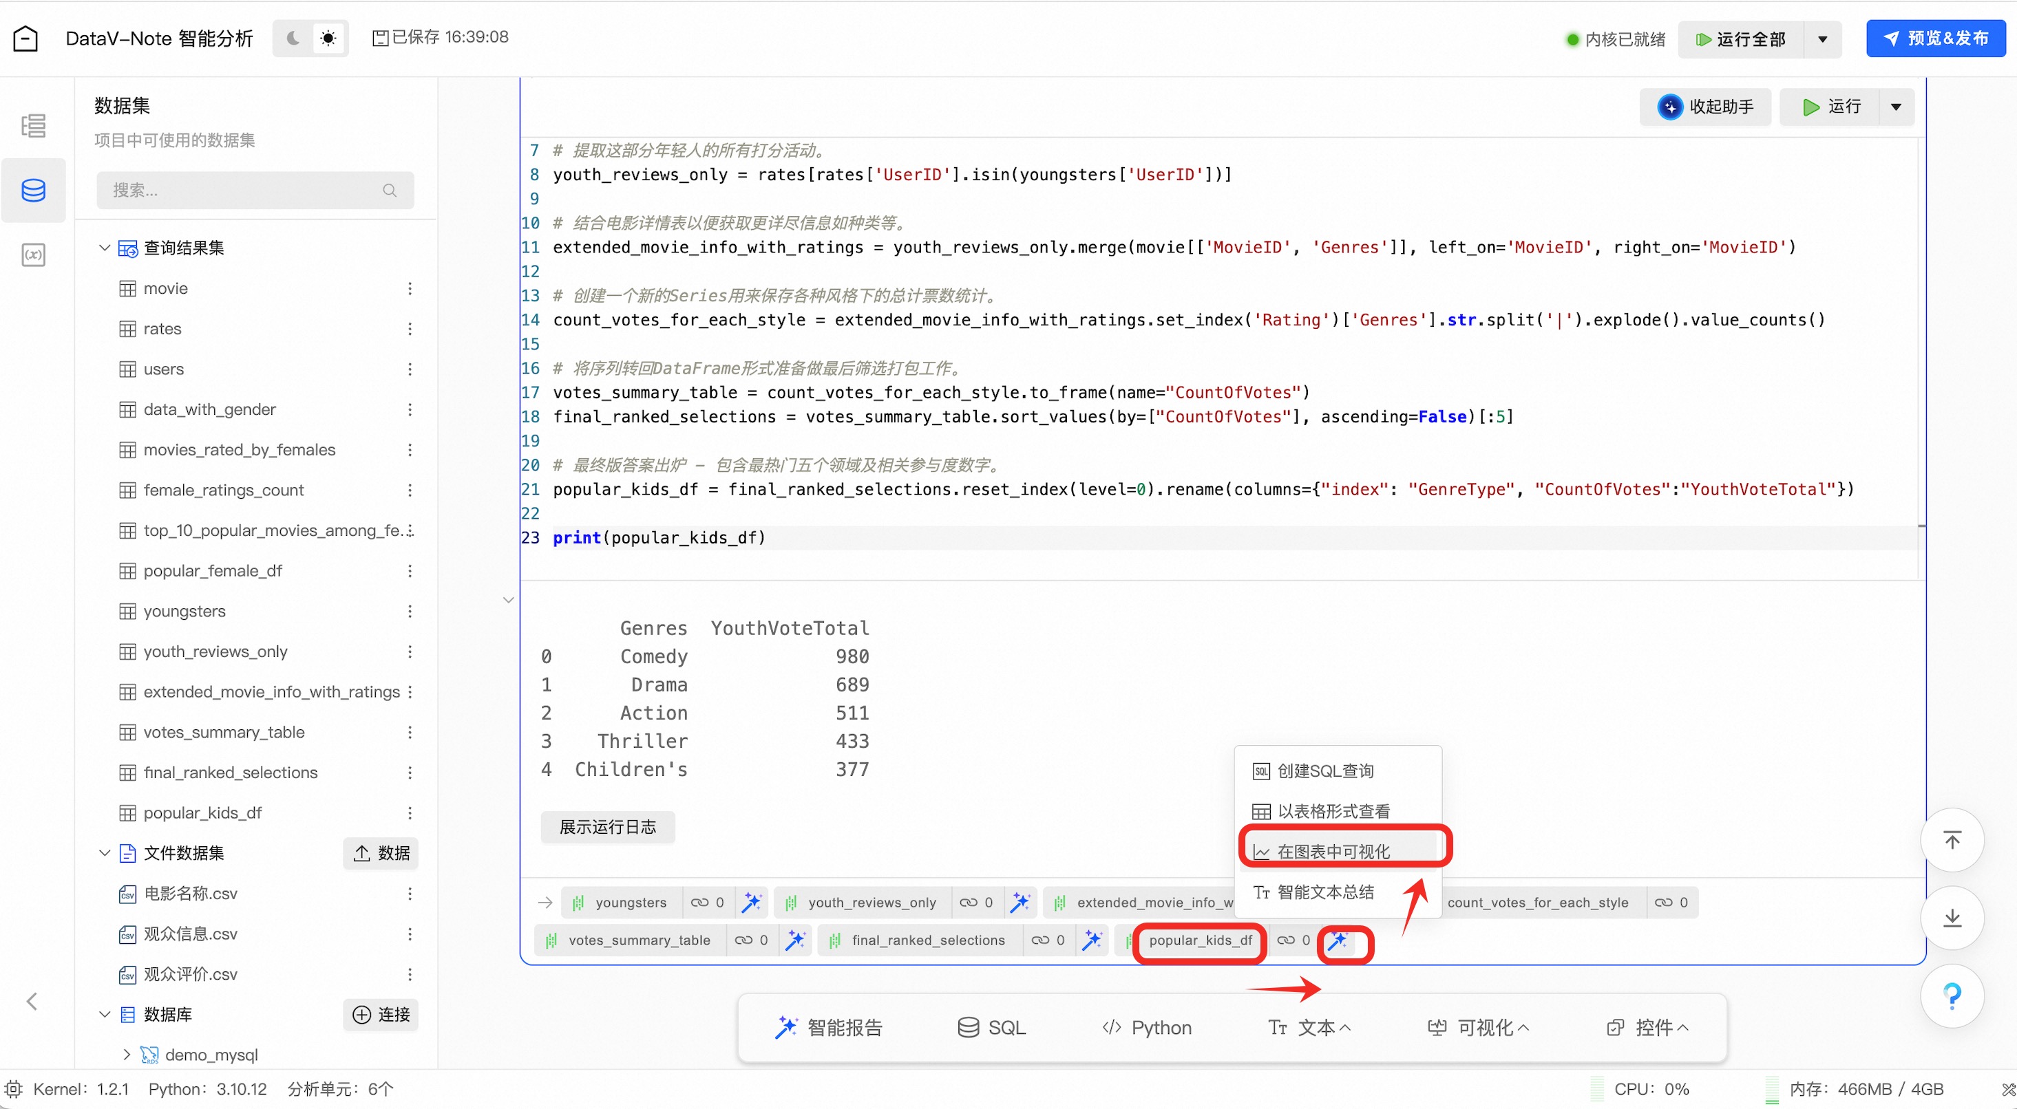
Task: Click the 预览&发布 button
Action: coord(1936,39)
